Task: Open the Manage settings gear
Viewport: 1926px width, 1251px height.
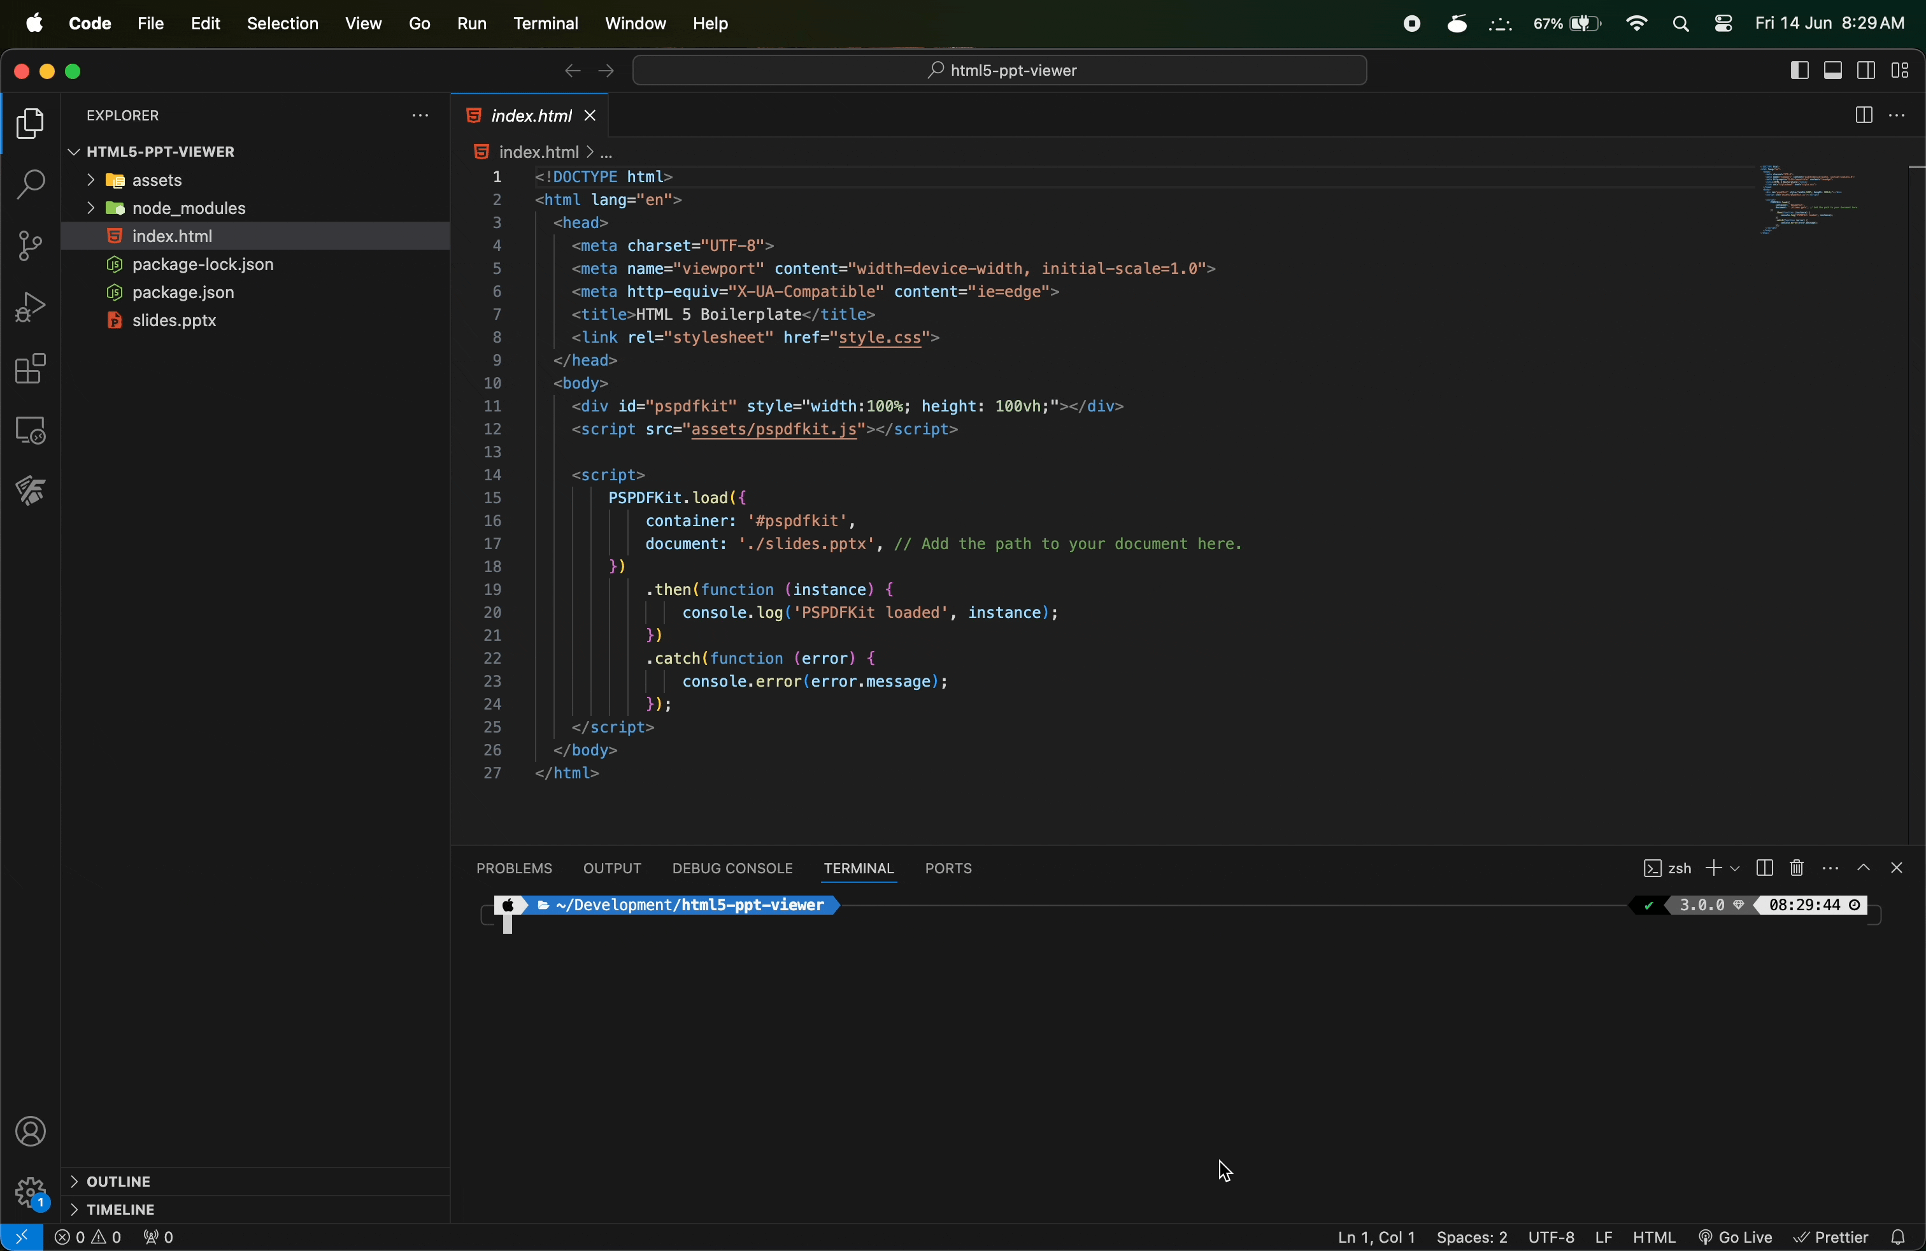Action: tap(31, 1194)
